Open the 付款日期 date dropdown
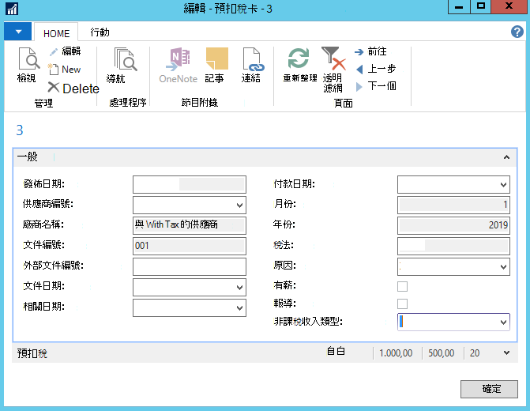The height and width of the screenshot is (411, 530). point(503,185)
